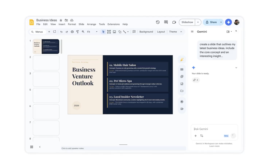The width and height of the screenshot is (275, 164).
Task: Select the first slide thumbnail
Action: pos(46,47)
